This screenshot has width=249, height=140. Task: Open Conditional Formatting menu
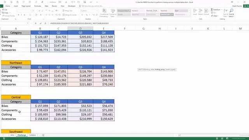(104, 13)
